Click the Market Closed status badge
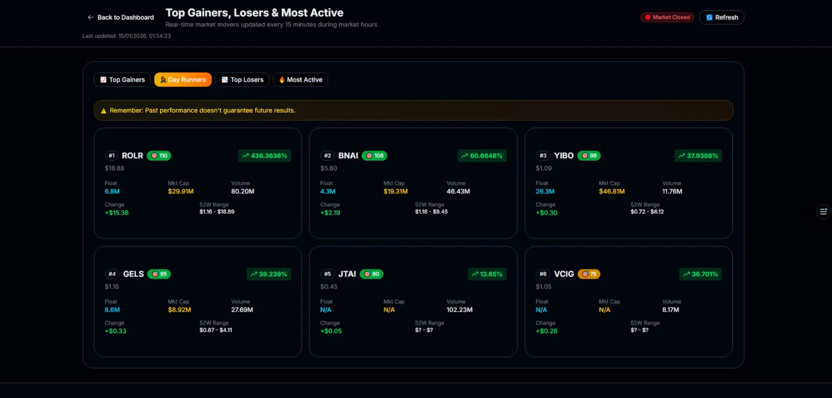The width and height of the screenshot is (832, 398). [x=667, y=17]
